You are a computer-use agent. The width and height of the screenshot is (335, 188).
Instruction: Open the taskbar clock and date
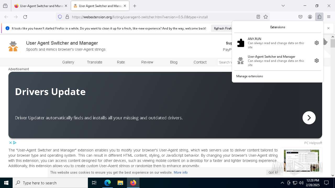[x=312, y=183]
